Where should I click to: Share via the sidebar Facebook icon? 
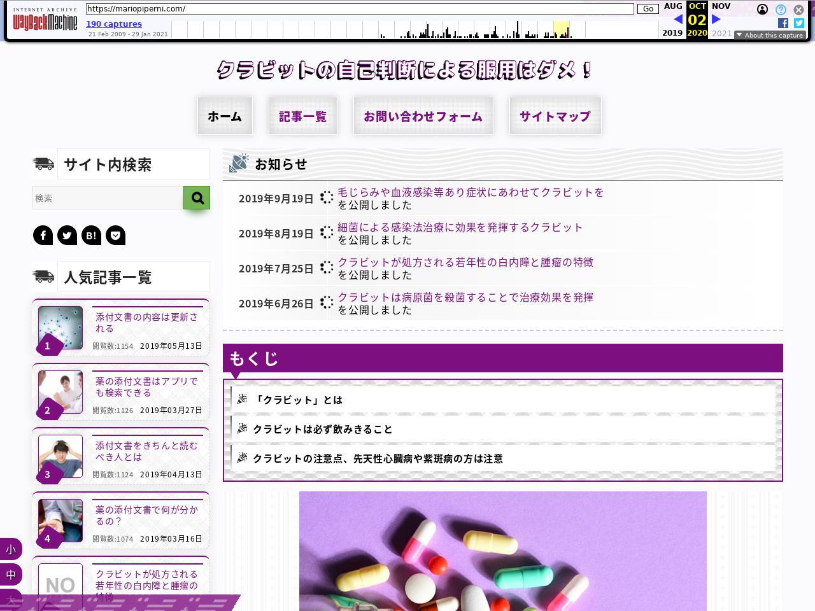pyautogui.click(x=43, y=235)
